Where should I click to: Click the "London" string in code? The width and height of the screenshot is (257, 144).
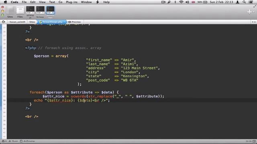click(129, 72)
